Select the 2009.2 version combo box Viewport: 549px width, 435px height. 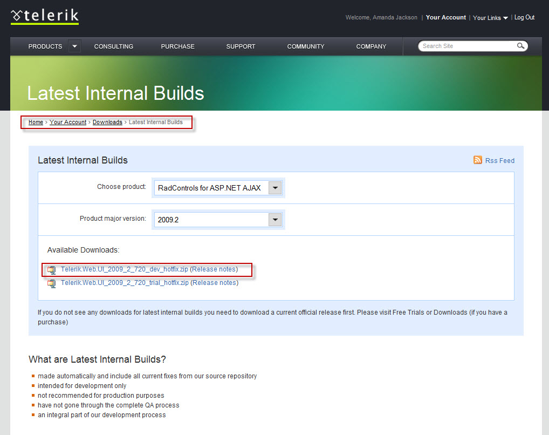click(x=218, y=220)
